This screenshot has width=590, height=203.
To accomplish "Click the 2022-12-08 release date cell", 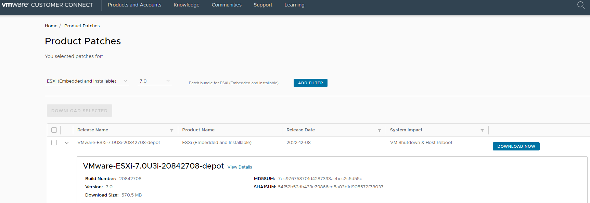I will click(x=298, y=143).
